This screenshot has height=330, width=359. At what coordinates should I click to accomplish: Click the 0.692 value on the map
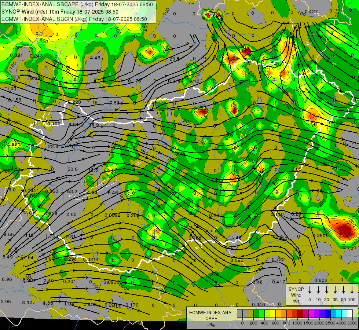237,260
